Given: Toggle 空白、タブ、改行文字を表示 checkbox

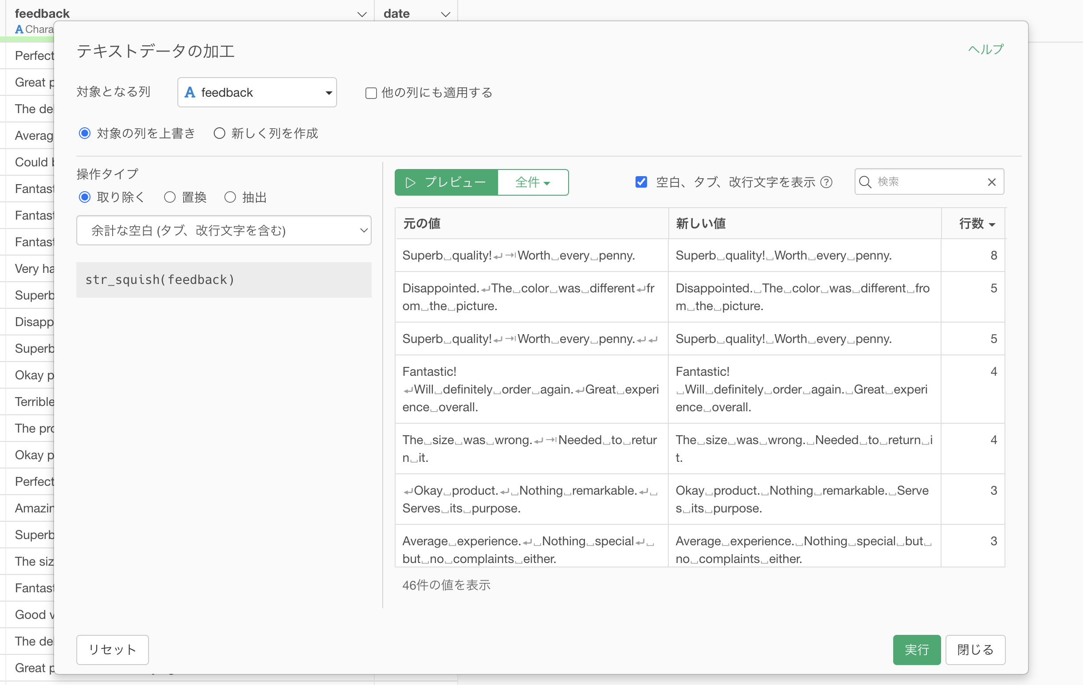Looking at the screenshot, I should [641, 182].
